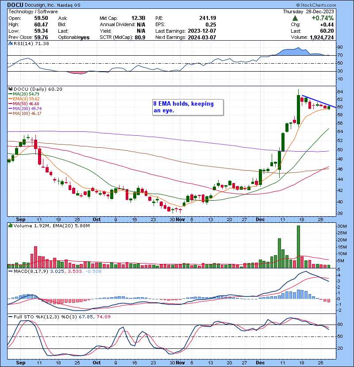354x367 pixels.
Task: Click the High value 60.47
Action: pyautogui.click(x=41, y=25)
